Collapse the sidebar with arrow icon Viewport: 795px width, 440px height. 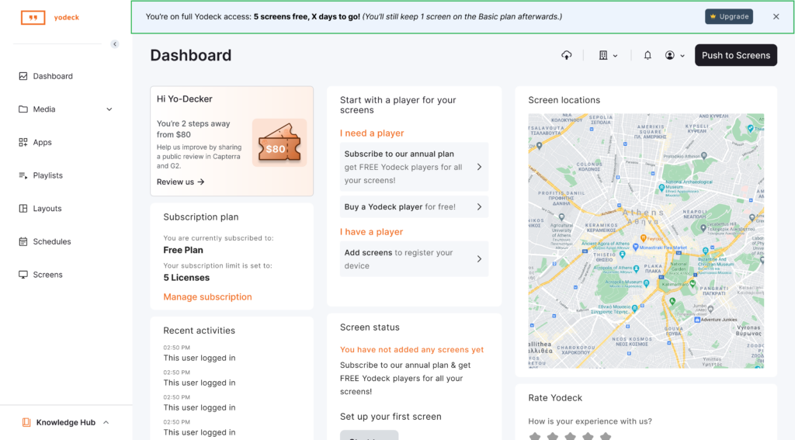point(115,44)
